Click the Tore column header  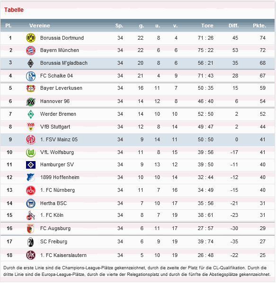click(x=207, y=26)
